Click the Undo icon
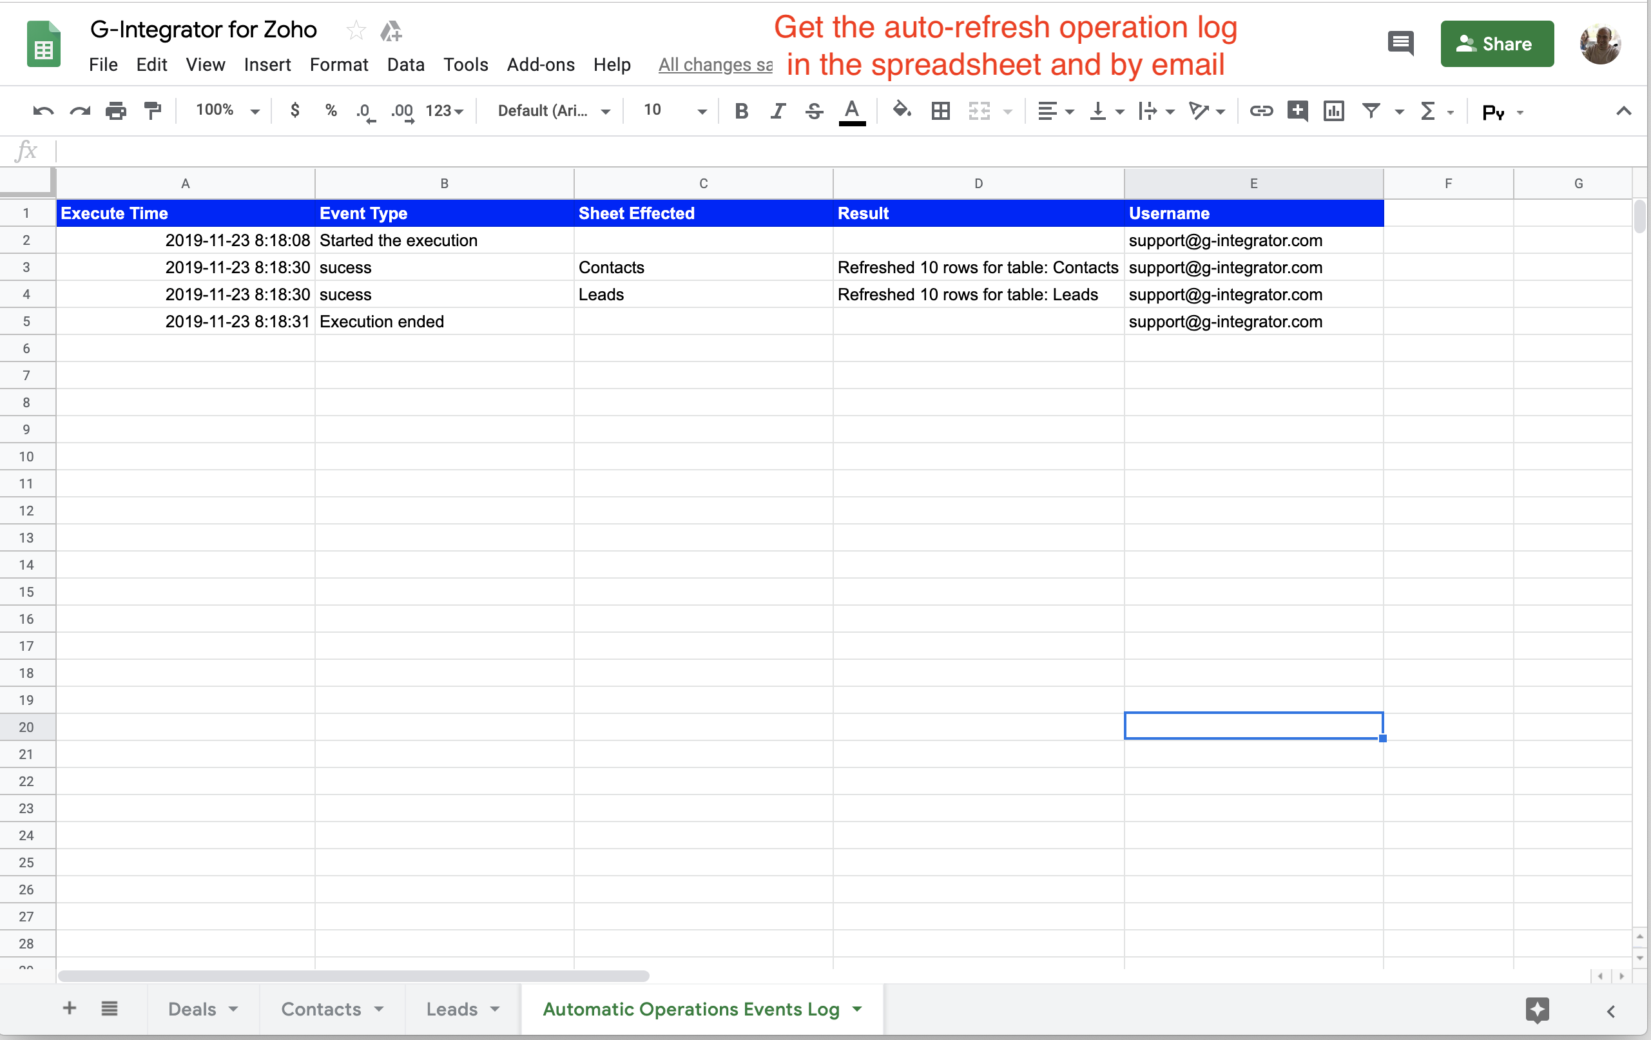The image size is (1651, 1040). pyautogui.click(x=43, y=110)
